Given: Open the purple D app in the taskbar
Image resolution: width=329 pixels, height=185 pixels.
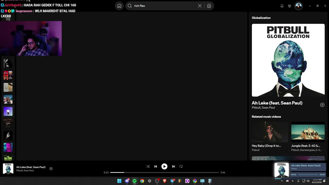Looking at the screenshot, I should tap(187, 181).
